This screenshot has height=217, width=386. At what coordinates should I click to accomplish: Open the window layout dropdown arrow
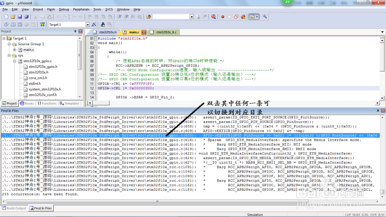tap(257, 17)
